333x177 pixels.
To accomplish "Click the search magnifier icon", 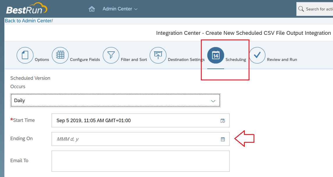I will [301, 9].
